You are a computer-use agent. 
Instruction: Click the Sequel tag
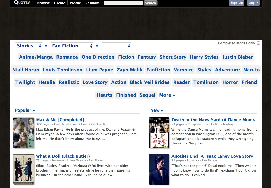pos(147,95)
